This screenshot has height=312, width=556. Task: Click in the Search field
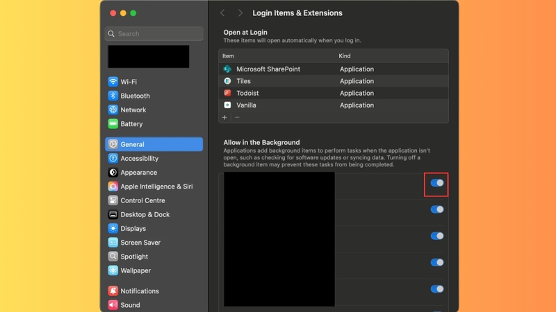[x=154, y=33]
